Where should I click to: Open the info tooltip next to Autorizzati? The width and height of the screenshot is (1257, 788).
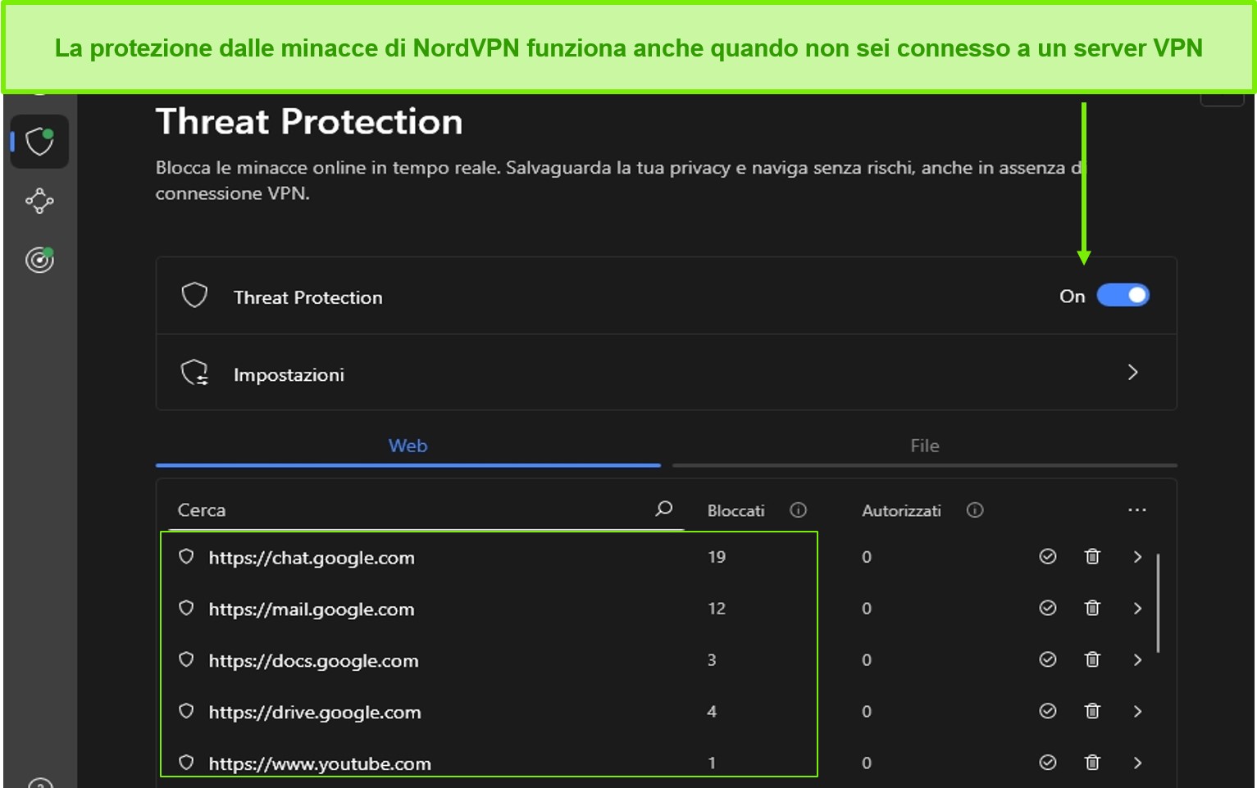pyautogui.click(x=974, y=509)
